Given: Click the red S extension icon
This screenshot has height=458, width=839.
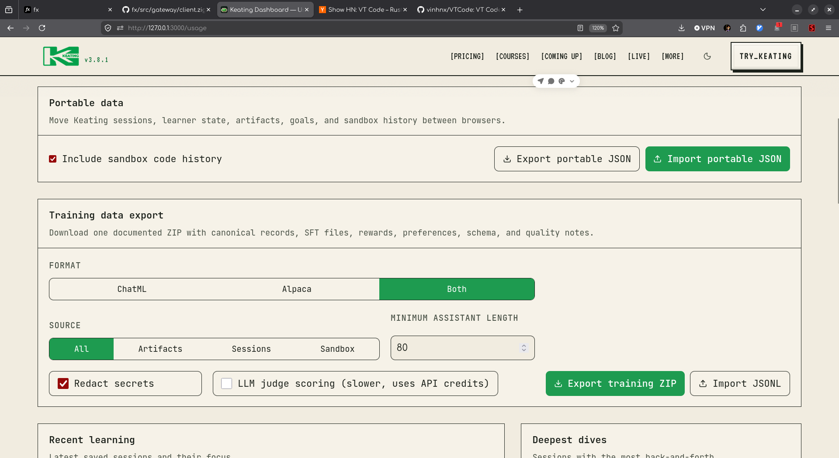Looking at the screenshot, I should [x=812, y=28].
